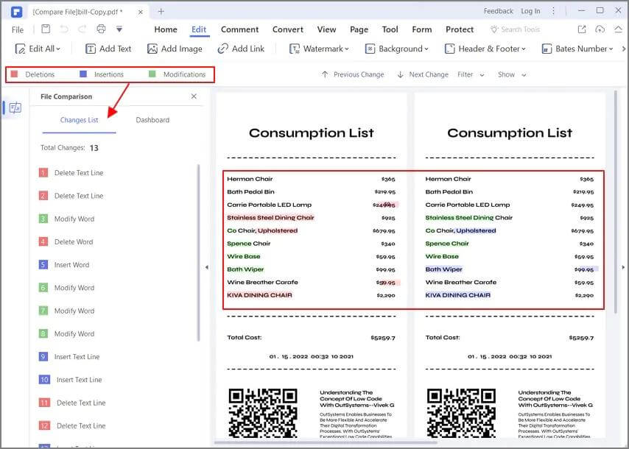Click the Save icon
This screenshot has height=449, width=629.
tap(46, 28)
